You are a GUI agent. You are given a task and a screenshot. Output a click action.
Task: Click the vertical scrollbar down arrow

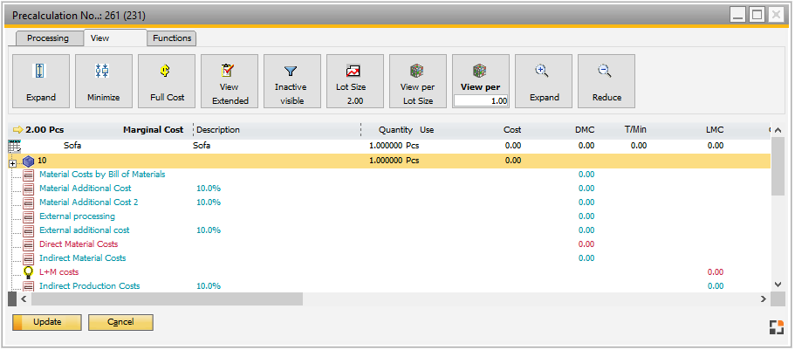(778, 285)
